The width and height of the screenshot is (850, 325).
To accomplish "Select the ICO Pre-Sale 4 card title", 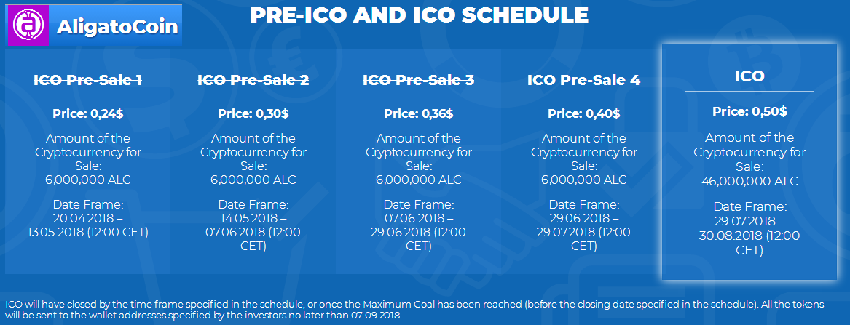I will point(584,81).
